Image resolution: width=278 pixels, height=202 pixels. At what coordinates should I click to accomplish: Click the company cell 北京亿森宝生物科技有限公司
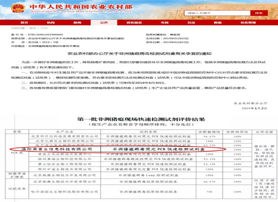coord(65,141)
